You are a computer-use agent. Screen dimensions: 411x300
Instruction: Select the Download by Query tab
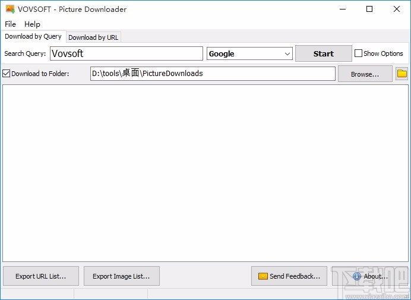[33, 36]
